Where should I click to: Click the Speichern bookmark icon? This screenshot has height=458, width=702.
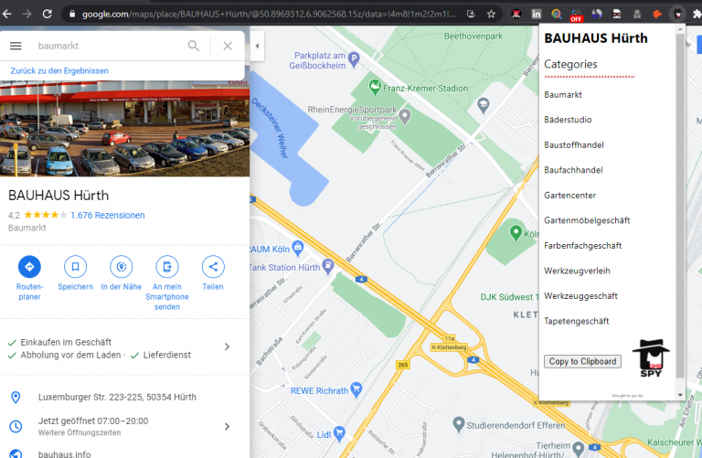75,267
